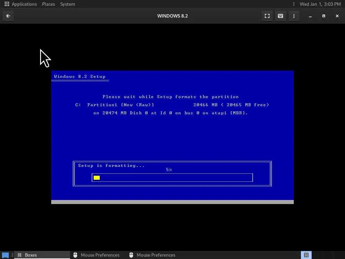The image size is (345, 259).
Task: Click the 'Windows 8.2 Setup' heading
Action: click(80, 77)
